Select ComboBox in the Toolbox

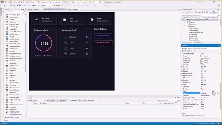[13, 29]
